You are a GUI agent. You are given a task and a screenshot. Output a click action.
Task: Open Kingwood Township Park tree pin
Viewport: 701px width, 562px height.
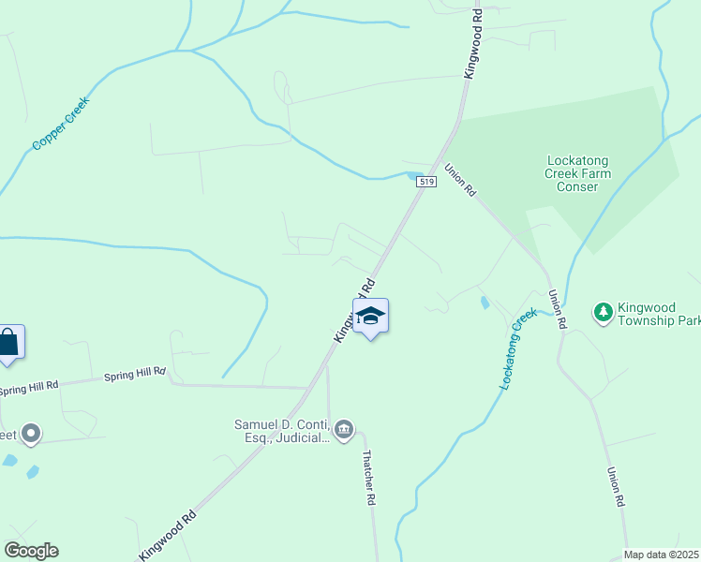pos(604,313)
